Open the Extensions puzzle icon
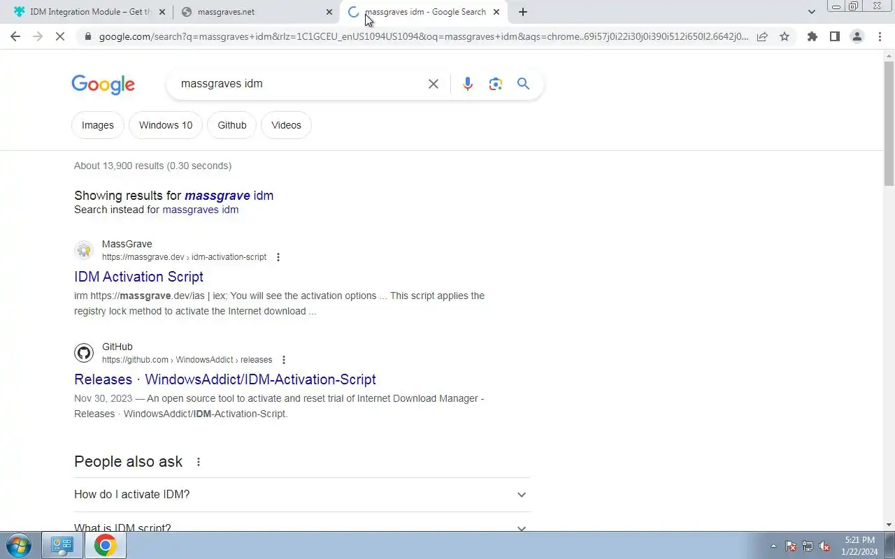The height and width of the screenshot is (559, 895). (812, 36)
